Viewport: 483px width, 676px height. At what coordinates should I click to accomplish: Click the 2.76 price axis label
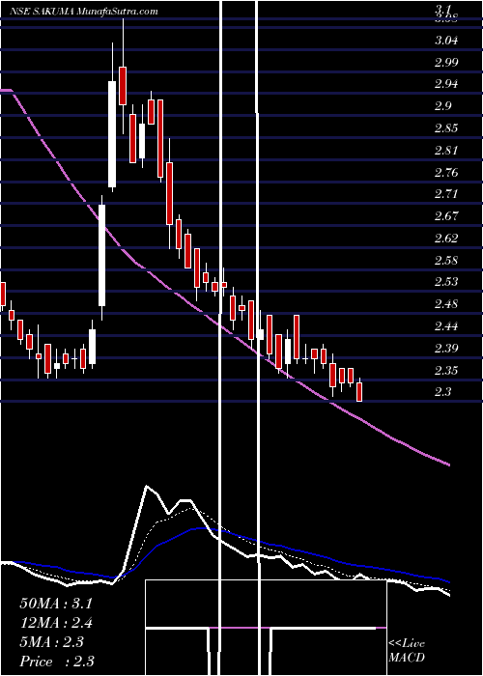446,173
